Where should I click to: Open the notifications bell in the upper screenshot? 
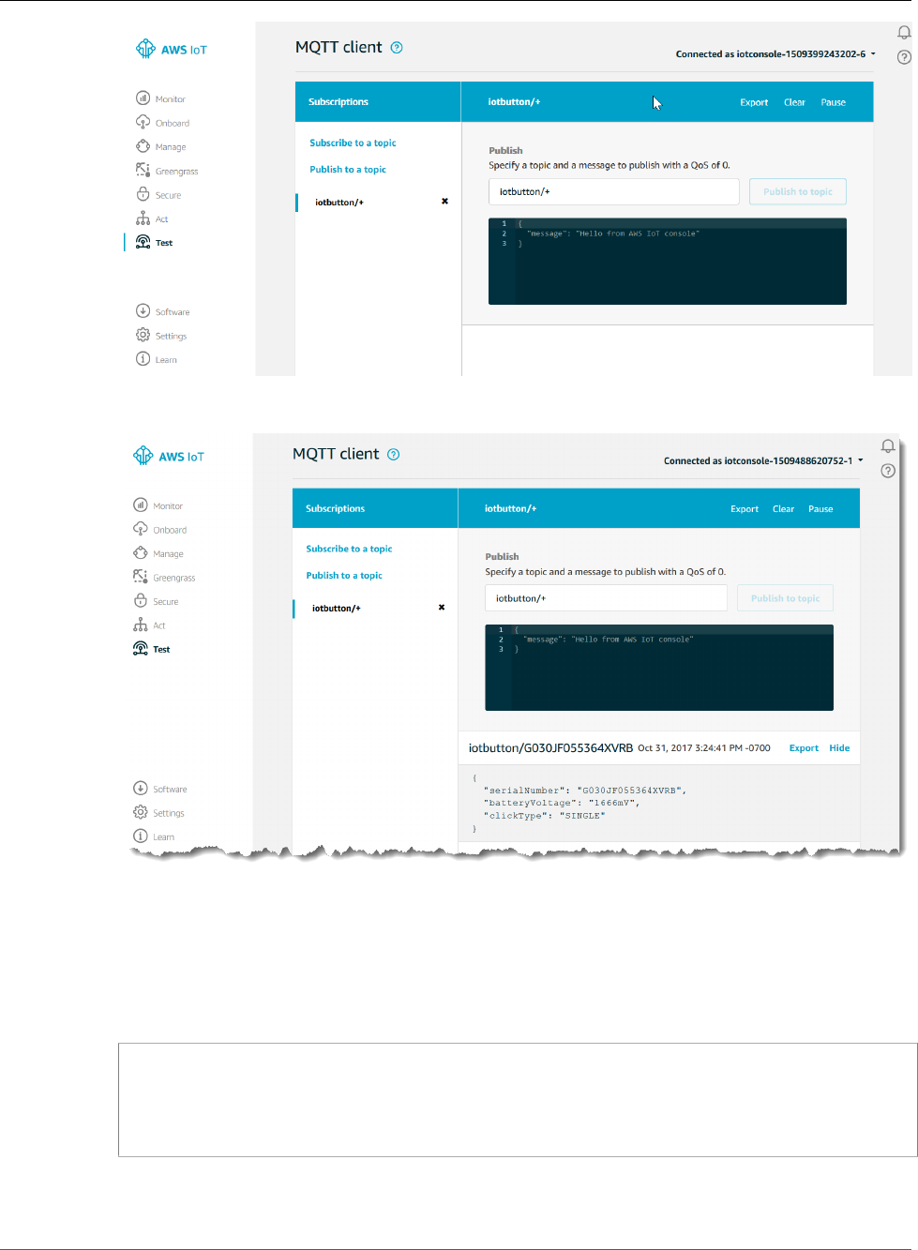(904, 33)
